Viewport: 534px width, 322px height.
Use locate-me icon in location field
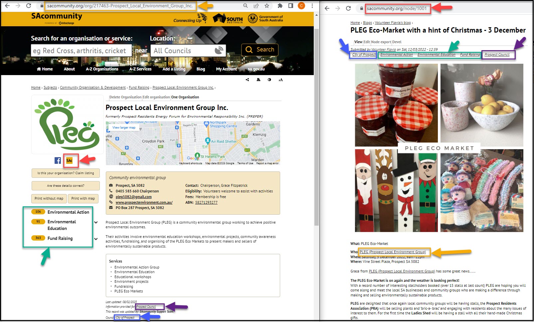[219, 51]
